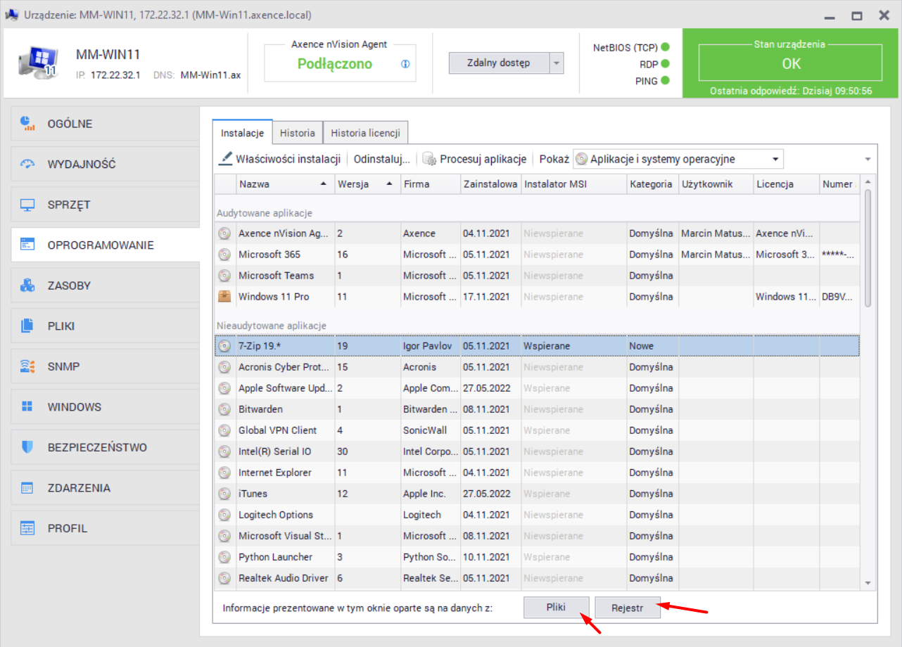Click the Właściwości instalacji pencil icon
This screenshot has width=902, height=647.
coord(226,159)
